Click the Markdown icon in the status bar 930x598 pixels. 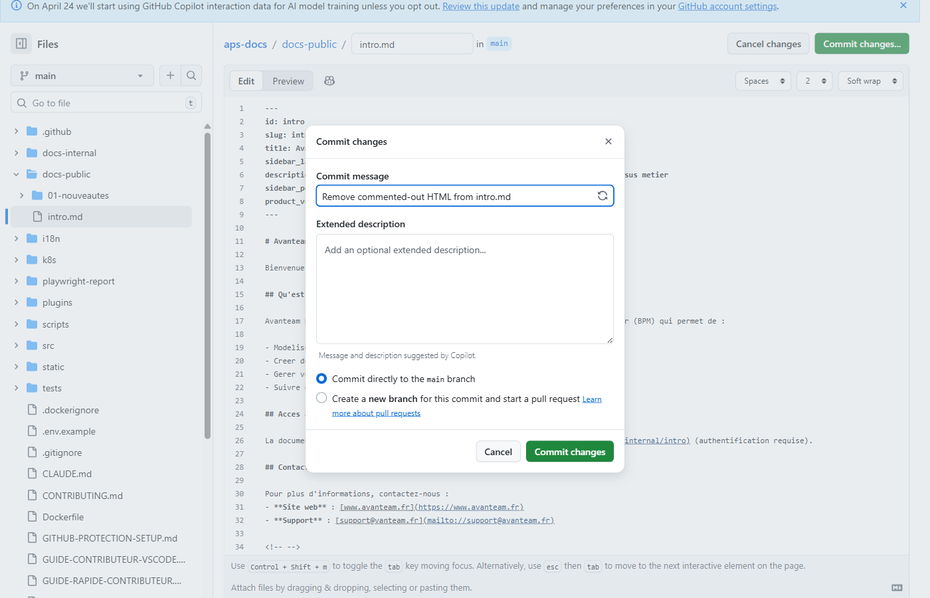(x=895, y=587)
